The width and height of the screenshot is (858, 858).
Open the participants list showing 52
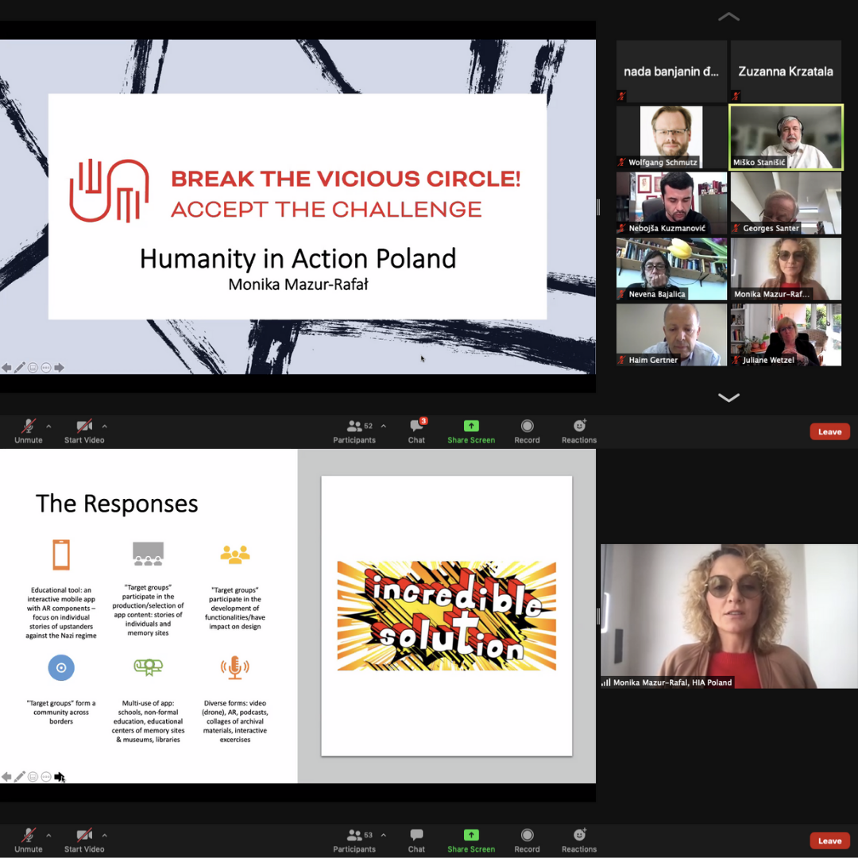coord(354,431)
